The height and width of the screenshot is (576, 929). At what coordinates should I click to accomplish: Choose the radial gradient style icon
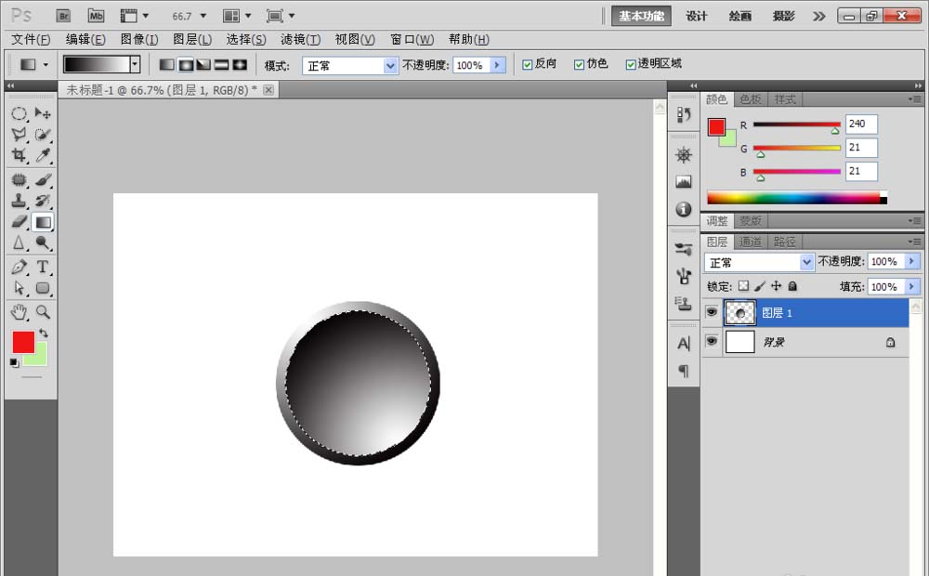click(x=185, y=65)
